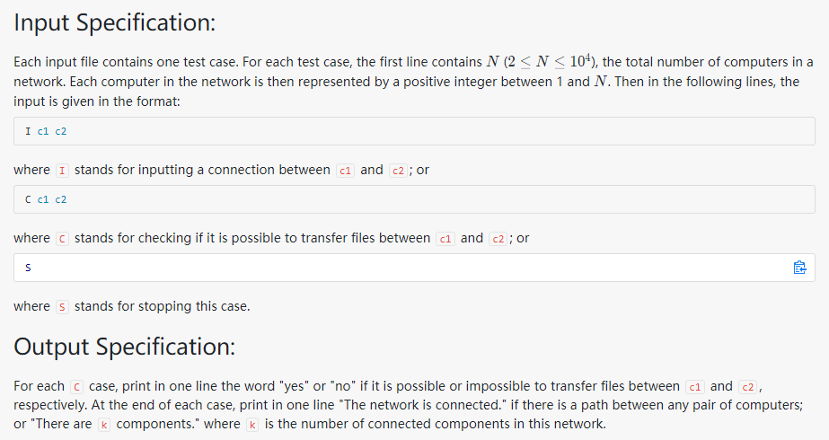Image resolution: width=829 pixels, height=440 pixels.
Task: Click the "c2" tag in the Output Specification paragraph
Action: pos(747,387)
